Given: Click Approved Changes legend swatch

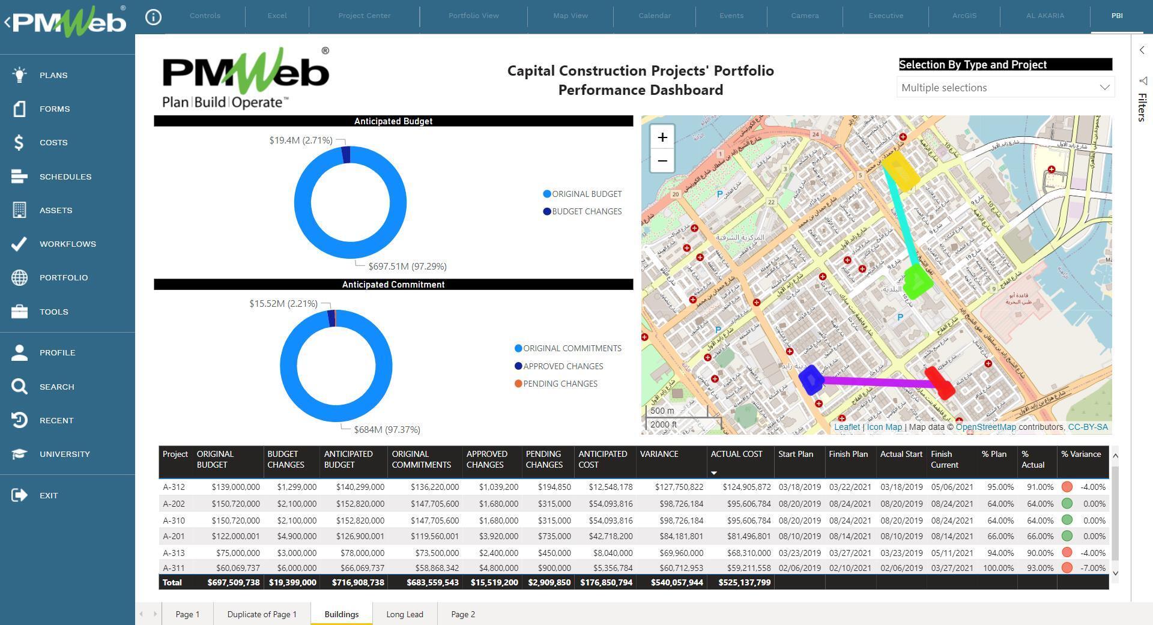Looking at the screenshot, I should tap(518, 366).
